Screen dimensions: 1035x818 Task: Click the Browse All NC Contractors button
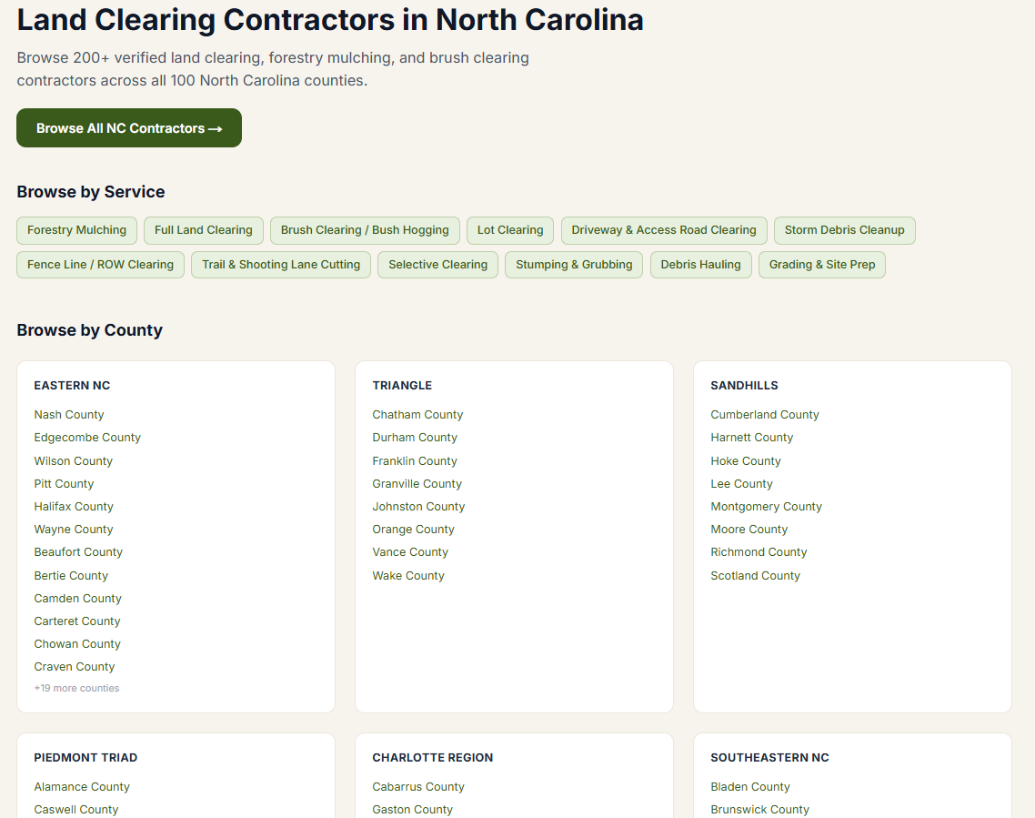128,127
